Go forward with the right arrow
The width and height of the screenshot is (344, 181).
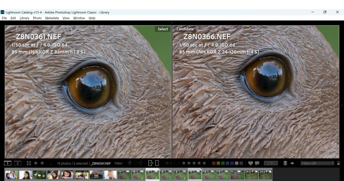coord(42,163)
